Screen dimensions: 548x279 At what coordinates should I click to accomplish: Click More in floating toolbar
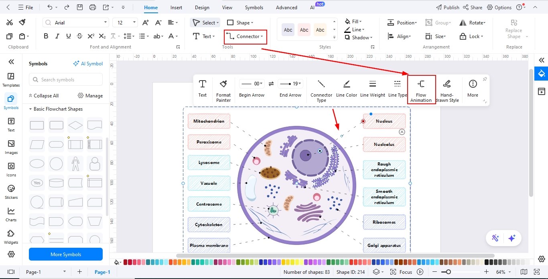click(473, 88)
